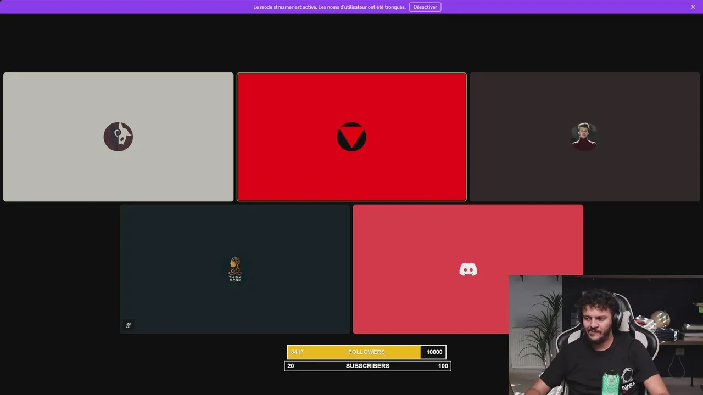This screenshot has width=703, height=395.
Task: Click the 100 subscribers goal value
Action: click(443, 366)
